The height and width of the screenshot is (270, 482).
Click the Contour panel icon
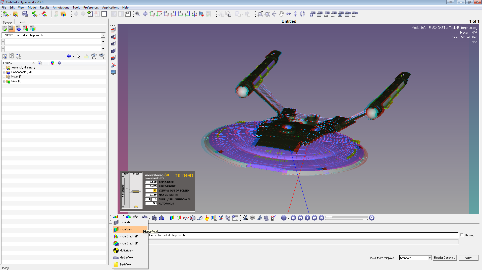click(172, 218)
